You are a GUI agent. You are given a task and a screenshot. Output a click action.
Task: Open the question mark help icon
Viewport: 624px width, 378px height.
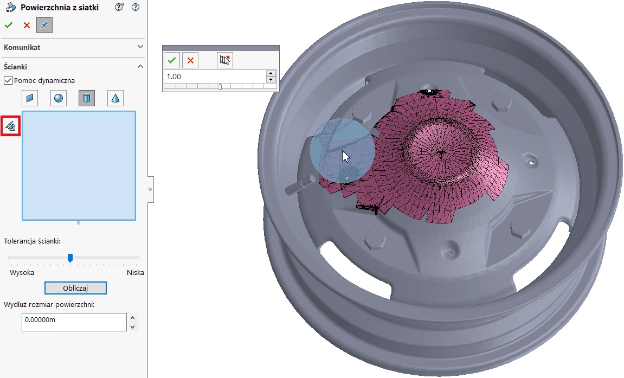(136, 7)
